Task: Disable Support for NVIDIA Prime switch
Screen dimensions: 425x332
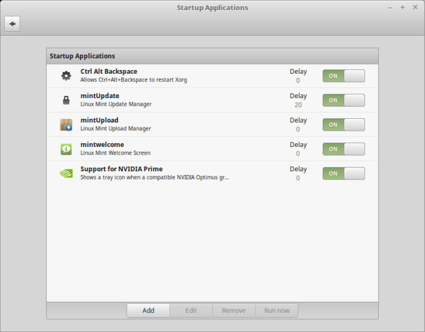Action: tap(344, 174)
